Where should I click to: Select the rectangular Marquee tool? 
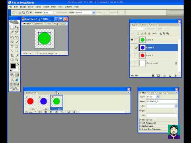[12, 27]
